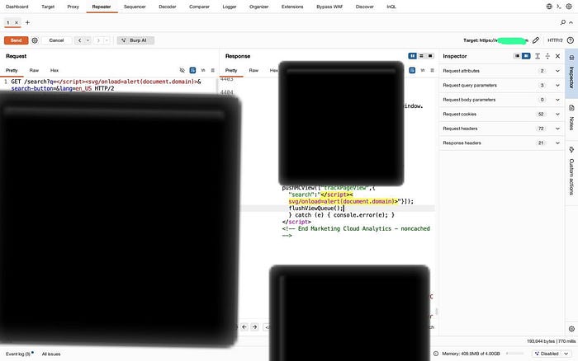The image size is (578, 361).
Task: Select Raw view in Request panel
Action: (x=34, y=70)
